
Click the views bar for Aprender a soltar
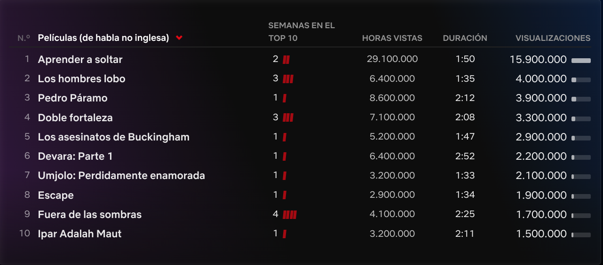click(x=581, y=60)
